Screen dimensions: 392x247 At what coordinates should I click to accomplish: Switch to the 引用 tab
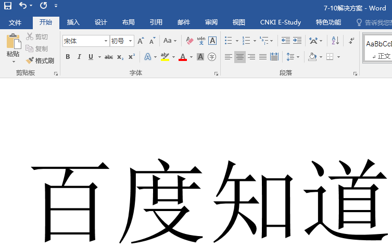point(156,22)
